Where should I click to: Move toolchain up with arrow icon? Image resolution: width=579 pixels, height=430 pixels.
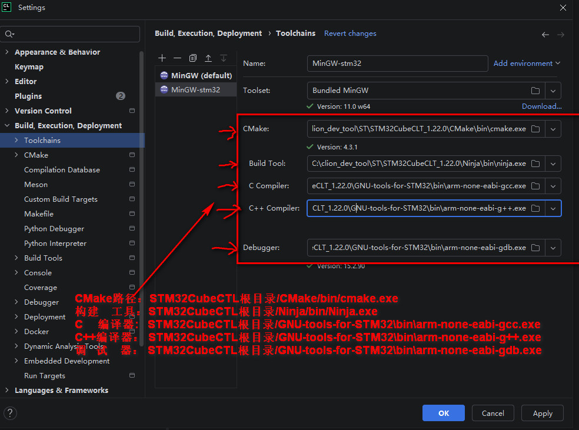point(208,58)
